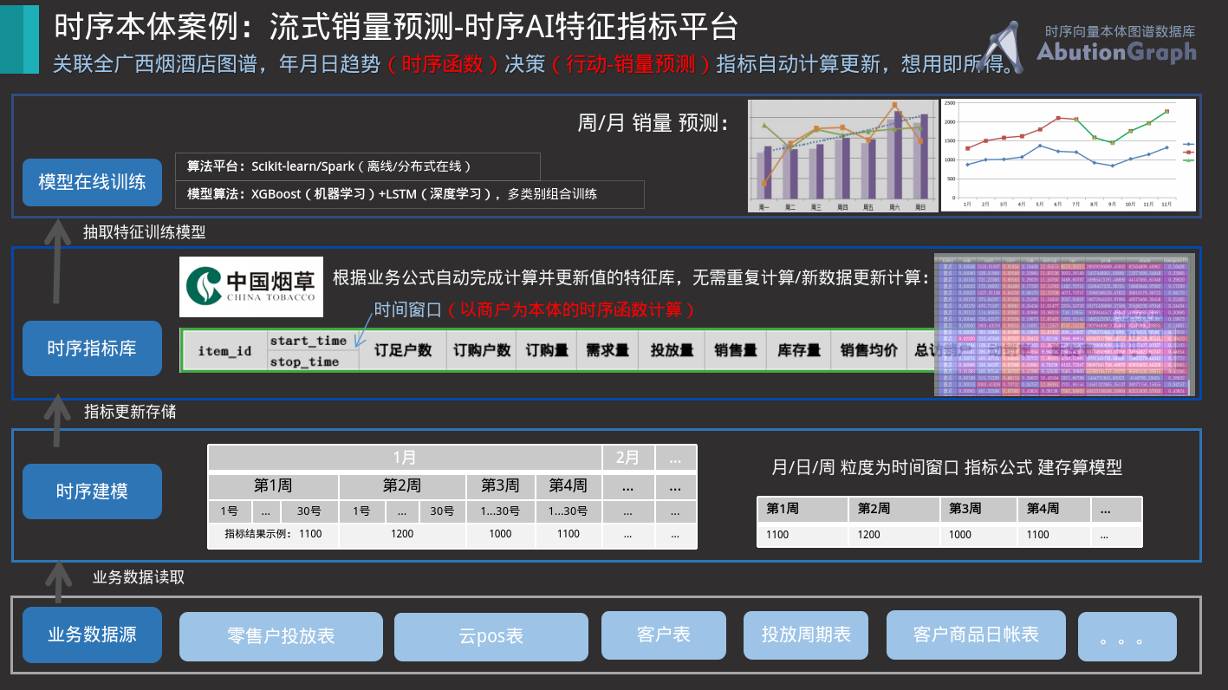This screenshot has height=690, width=1228.
Task: Open the 客户商品日帐表 data source
Action: (976, 635)
